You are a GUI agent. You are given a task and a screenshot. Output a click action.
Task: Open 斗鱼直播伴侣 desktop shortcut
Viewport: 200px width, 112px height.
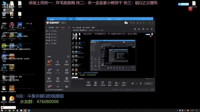tap(12, 89)
